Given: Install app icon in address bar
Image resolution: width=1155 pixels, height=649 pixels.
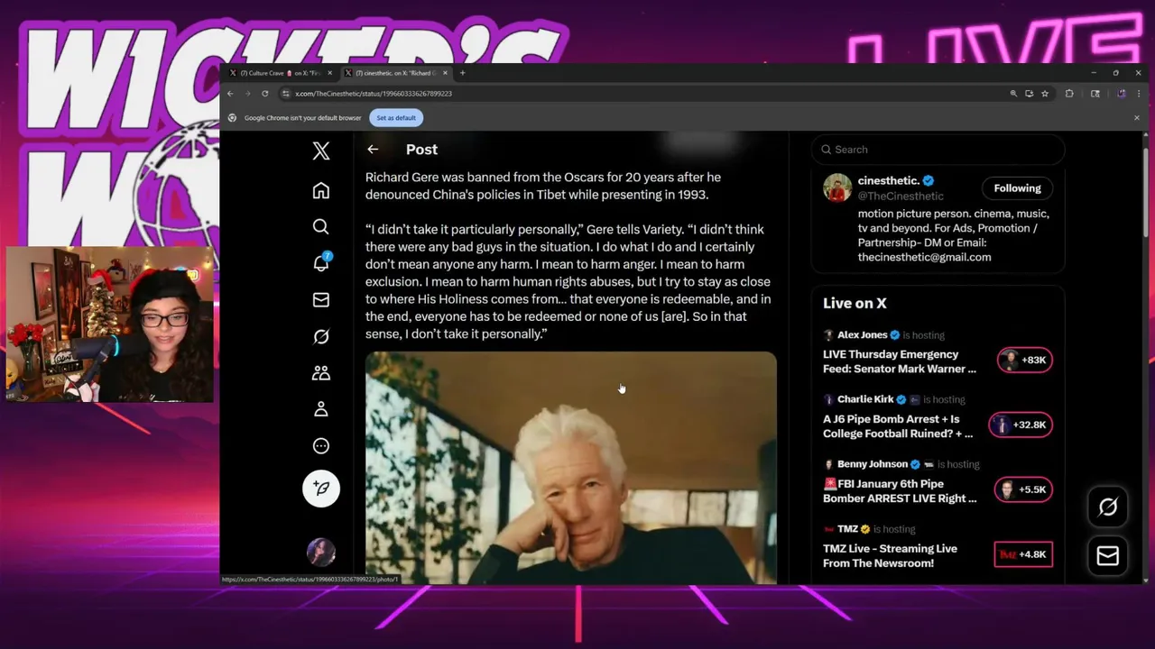Looking at the screenshot, I should [x=1029, y=94].
